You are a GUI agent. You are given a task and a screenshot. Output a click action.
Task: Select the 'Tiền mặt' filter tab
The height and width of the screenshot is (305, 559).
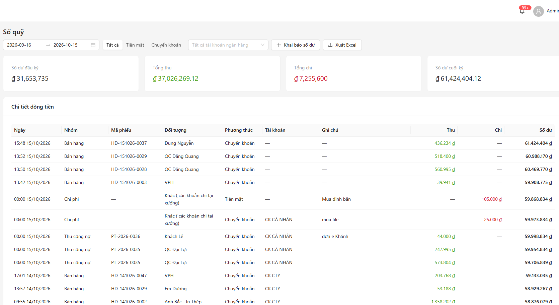pyautogui.click(x=135, y=45)
